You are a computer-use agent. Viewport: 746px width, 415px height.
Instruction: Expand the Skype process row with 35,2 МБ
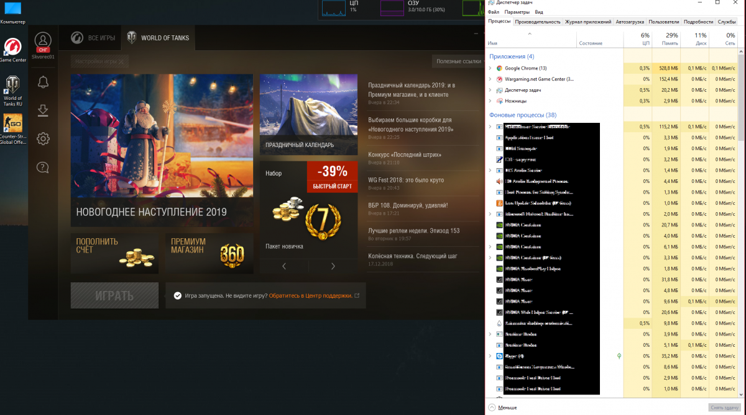[490, 356]
